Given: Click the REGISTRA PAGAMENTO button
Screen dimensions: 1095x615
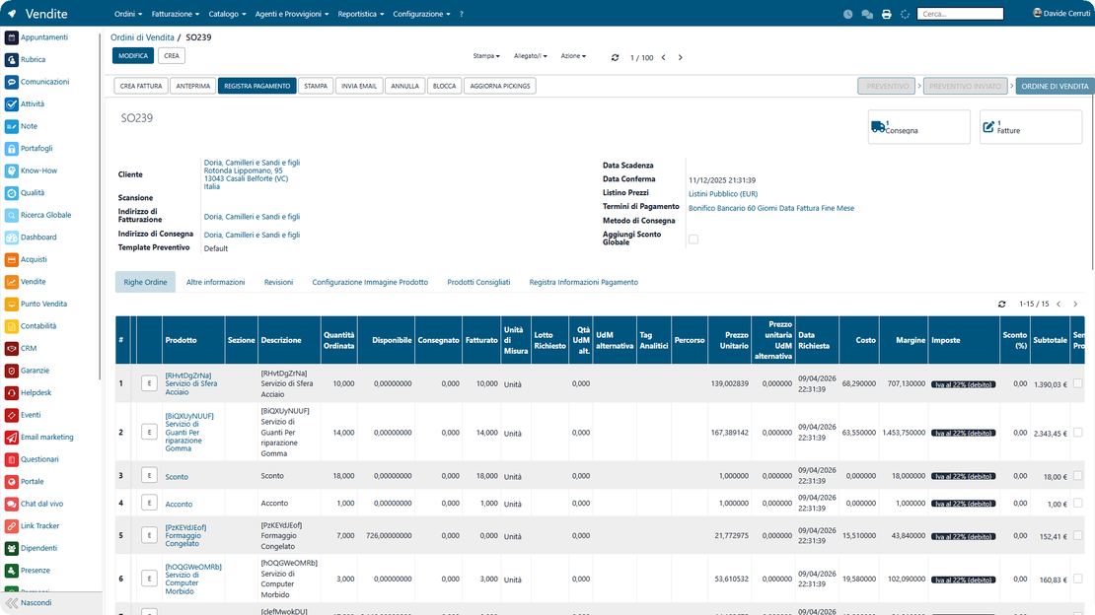Looking at the screenshot, I should 257,86.
